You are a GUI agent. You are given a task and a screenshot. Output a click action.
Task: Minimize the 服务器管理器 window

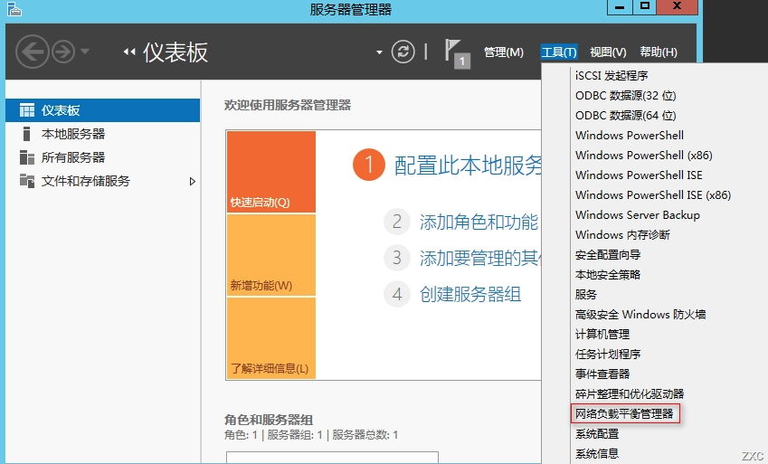pyautogui.click(x=620, y=6)
